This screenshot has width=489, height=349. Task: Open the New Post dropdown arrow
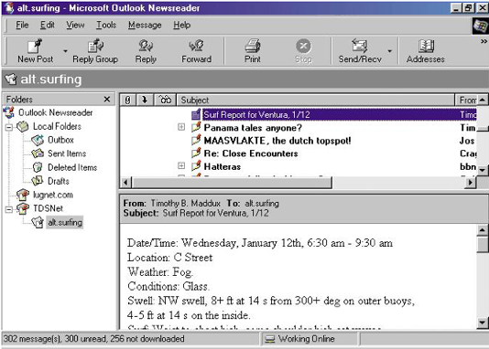coord(66,50)
